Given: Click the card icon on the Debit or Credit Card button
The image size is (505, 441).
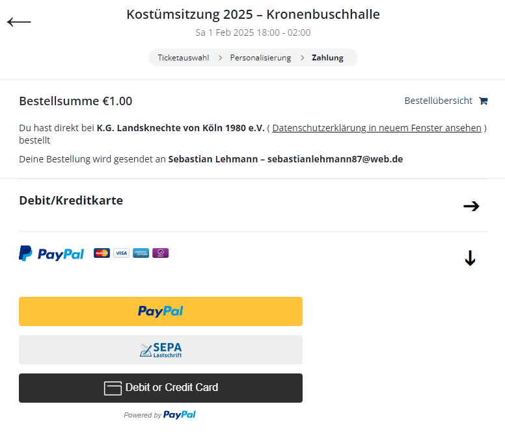Looking at the screenshot, I should click(113, 388).
